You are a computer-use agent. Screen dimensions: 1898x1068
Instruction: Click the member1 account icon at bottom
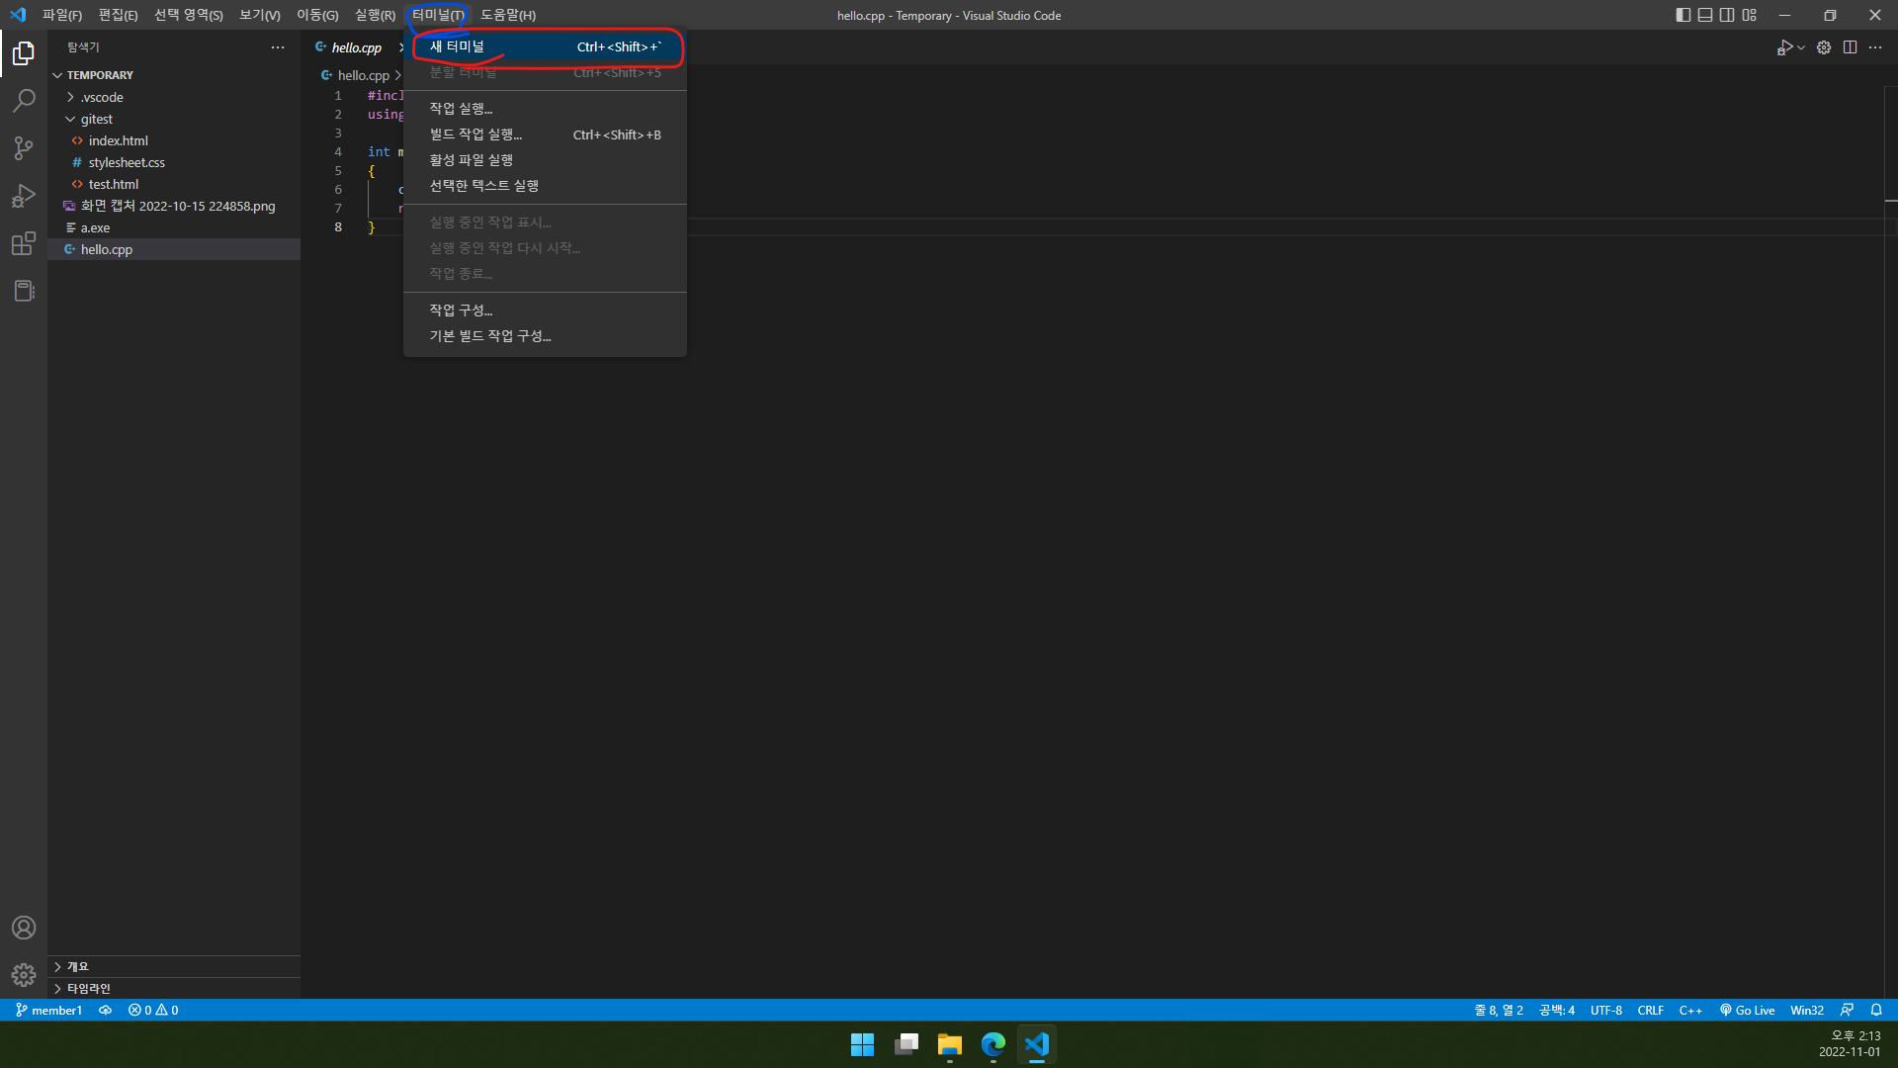[22, 928]
